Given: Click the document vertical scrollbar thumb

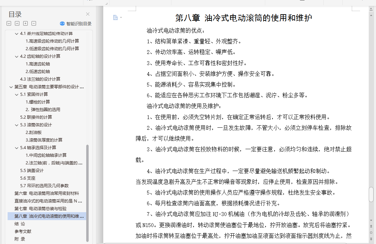Looking at the screenshot, I should 371,195.
